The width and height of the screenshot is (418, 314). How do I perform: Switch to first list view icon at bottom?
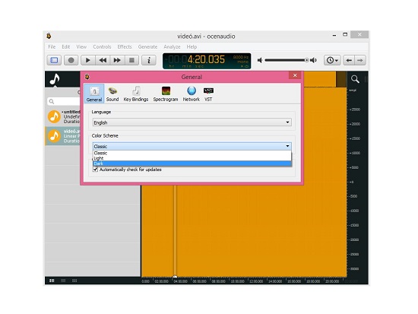tap(52, 281)
